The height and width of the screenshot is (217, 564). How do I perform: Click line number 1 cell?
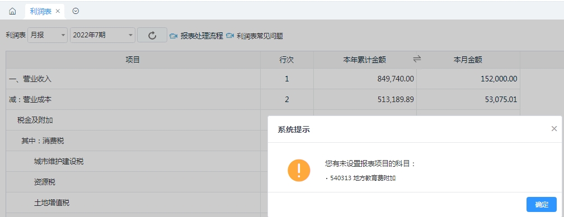[286, 79]
